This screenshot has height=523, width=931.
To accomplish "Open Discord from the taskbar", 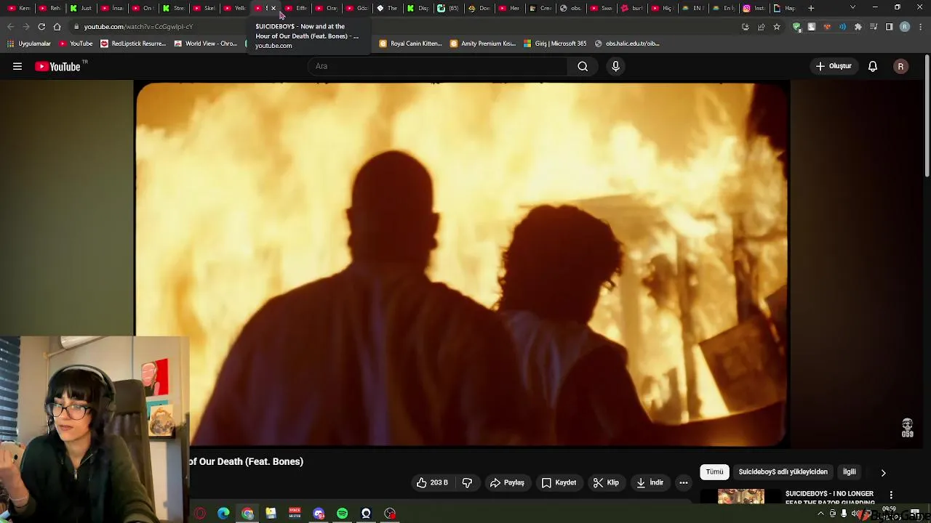I will 319,514.
